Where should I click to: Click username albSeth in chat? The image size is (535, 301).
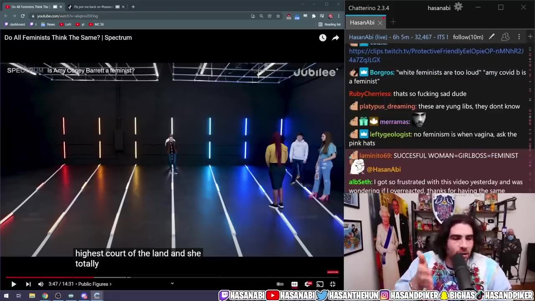coord(360,182)
